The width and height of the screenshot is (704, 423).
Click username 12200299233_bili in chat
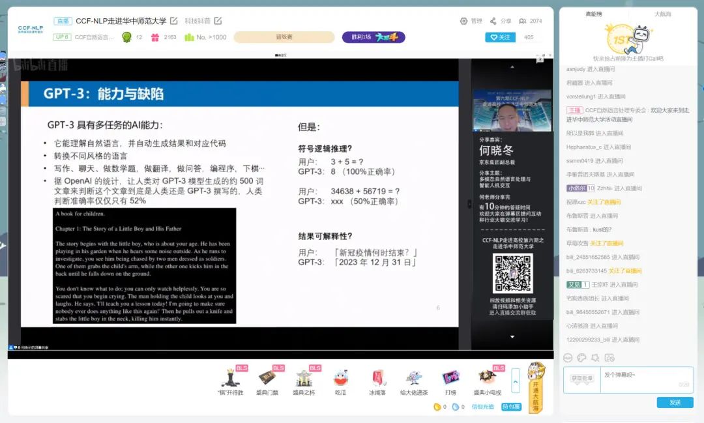coord(588,340)
